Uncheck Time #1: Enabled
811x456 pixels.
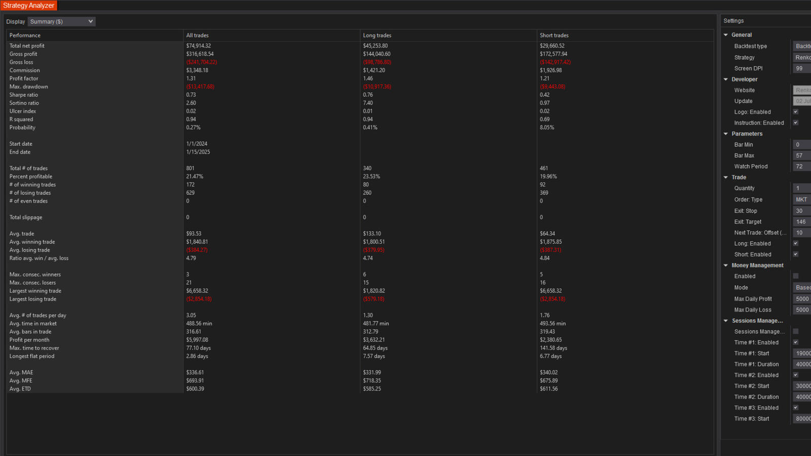pyautogui.click(x=795, y=343)
